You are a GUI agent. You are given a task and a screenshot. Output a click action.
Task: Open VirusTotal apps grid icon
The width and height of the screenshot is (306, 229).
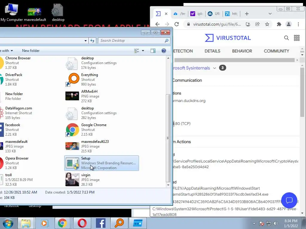point(297,38)
